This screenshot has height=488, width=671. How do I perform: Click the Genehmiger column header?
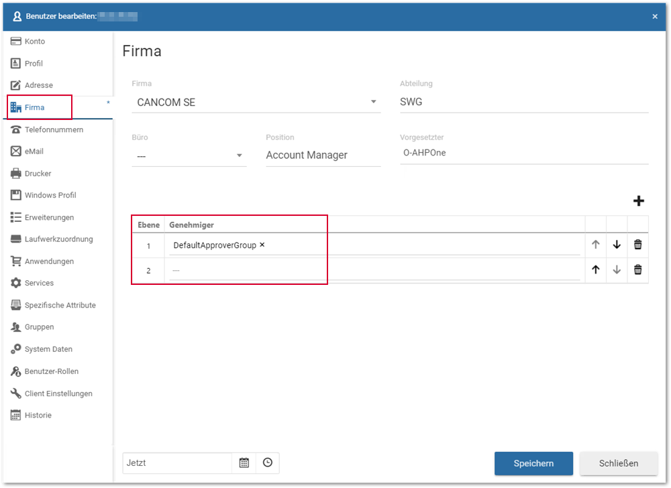pyautogui.click(x=191, y=225)
